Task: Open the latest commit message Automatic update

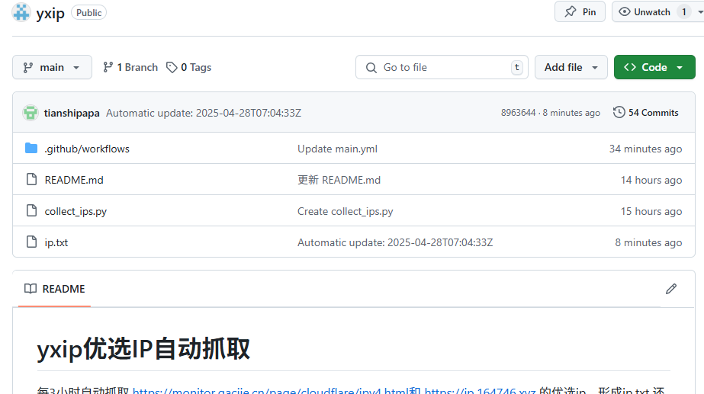Action: click(x=204, y=113)
